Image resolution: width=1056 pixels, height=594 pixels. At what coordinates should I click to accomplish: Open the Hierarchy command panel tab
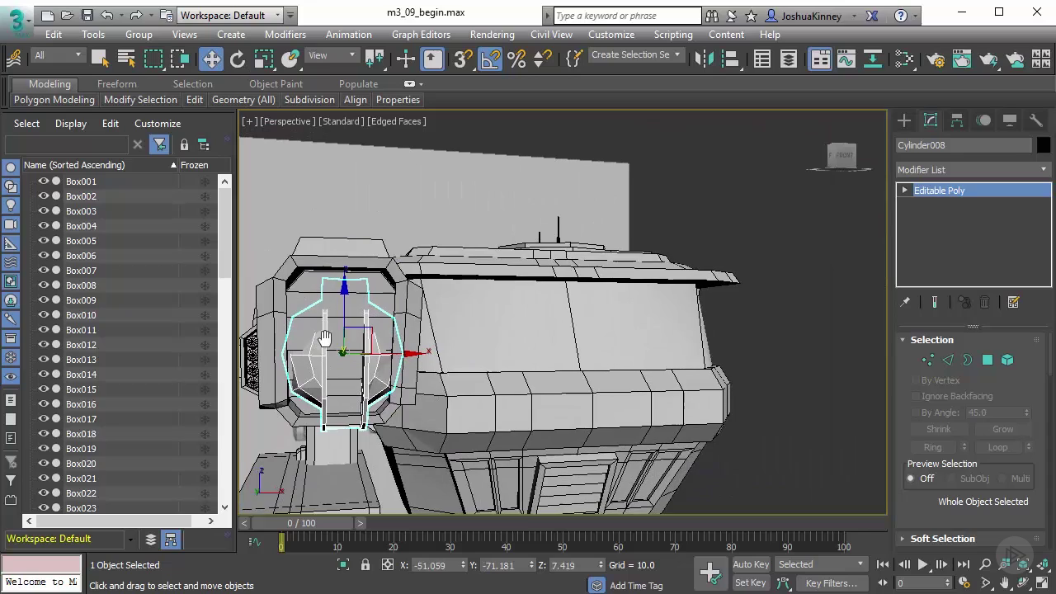click(957, 120)
